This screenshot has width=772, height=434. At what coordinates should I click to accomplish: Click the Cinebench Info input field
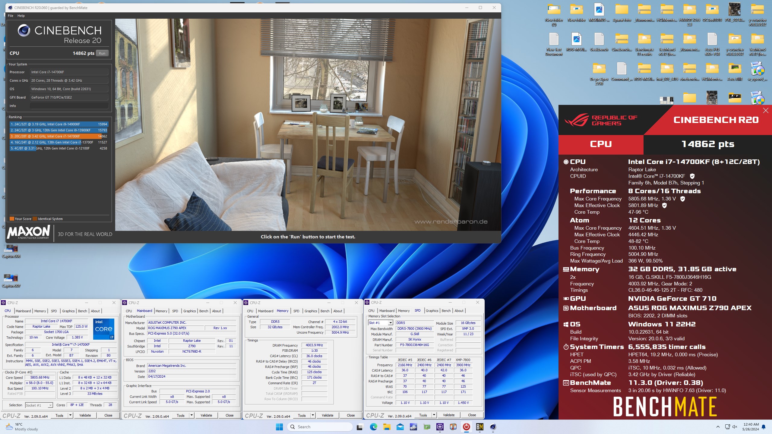click(69, 106)
